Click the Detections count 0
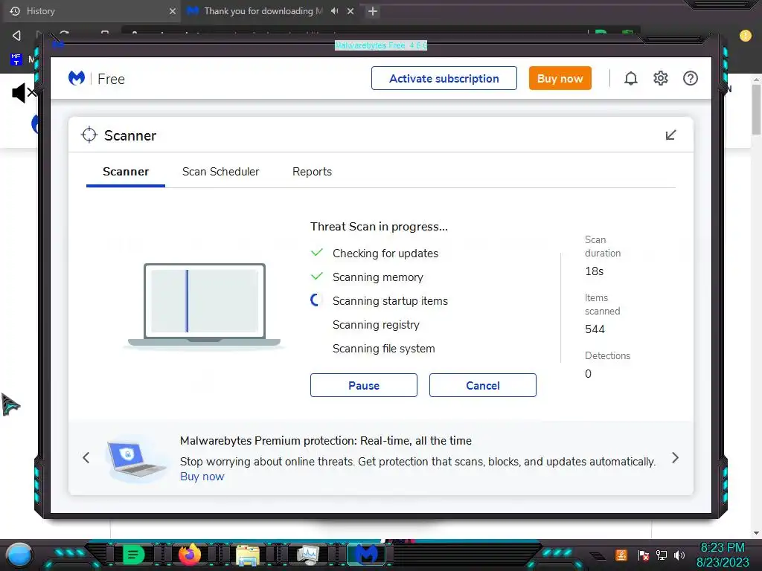762x571 pixels. point(588,374)
